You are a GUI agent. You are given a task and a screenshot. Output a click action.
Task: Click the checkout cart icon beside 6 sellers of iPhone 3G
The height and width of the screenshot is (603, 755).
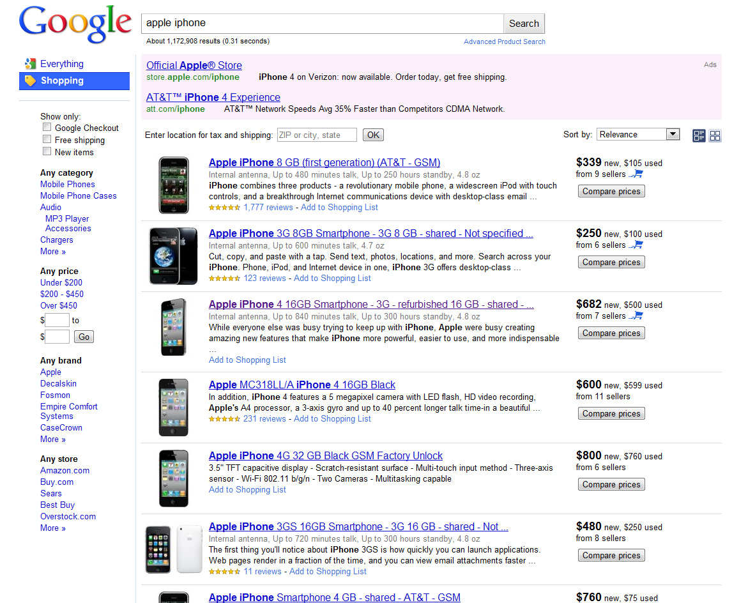[636, 245]
